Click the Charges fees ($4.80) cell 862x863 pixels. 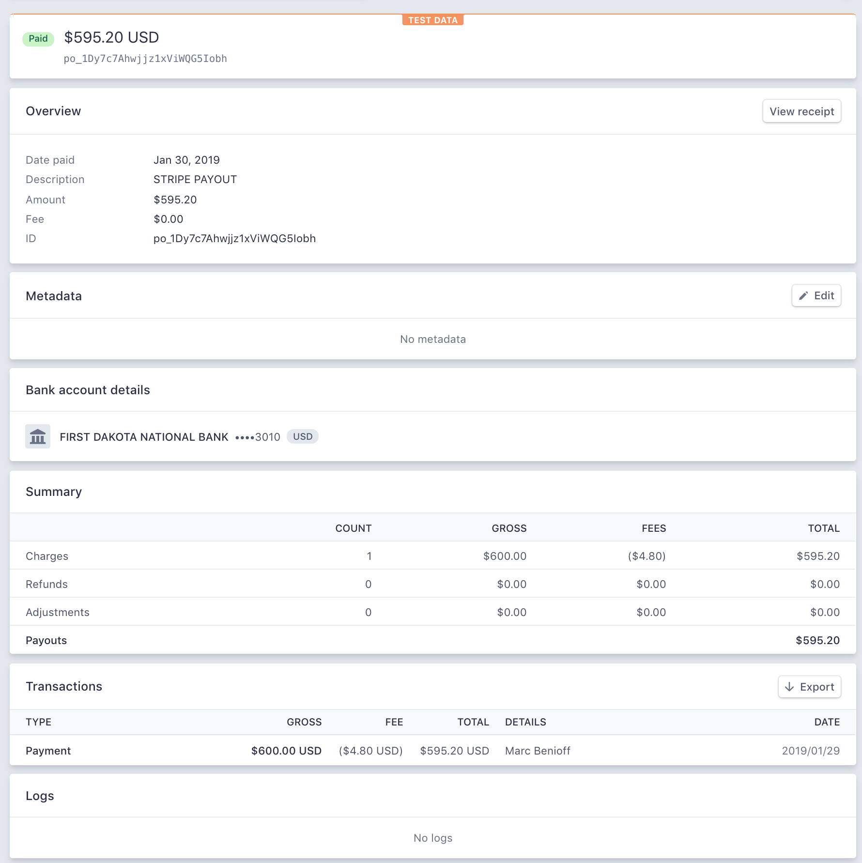(x=646, y=556)
